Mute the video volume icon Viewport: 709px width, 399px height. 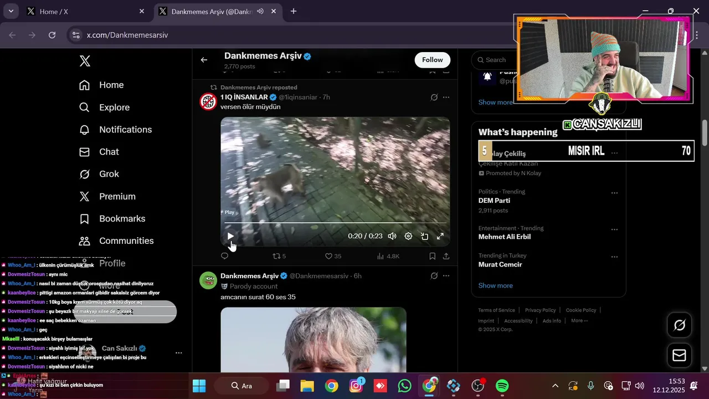point(392,236)
